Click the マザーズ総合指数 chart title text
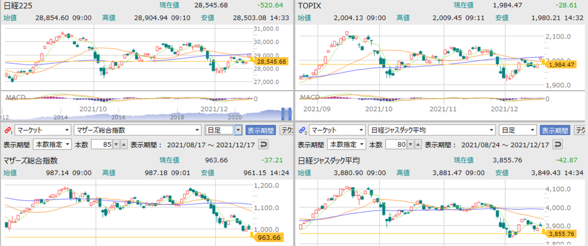The height and width of the screenshot is (246, 588). [x=31, y=160]
